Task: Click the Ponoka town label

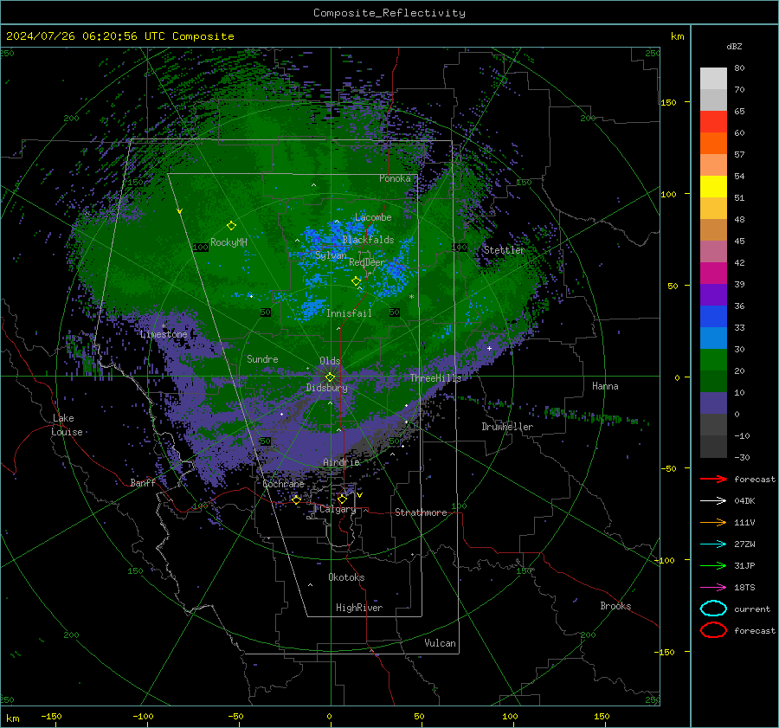Action: tap(395, 178)
